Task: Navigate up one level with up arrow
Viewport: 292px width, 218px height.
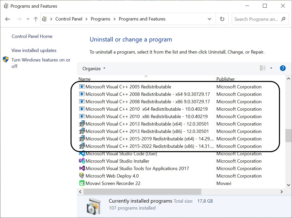Action: [36, 19]
